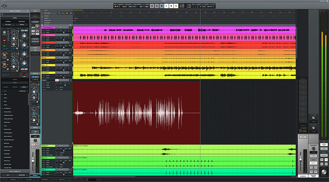Click the browser search field
This screenshot has width=329, height=182.
click(15, 14)
